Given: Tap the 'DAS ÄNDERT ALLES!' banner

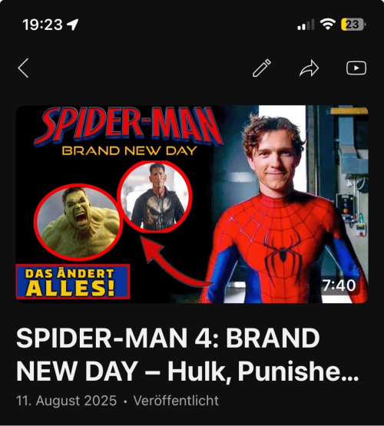Looking at the screenshot, I should 73,282.
